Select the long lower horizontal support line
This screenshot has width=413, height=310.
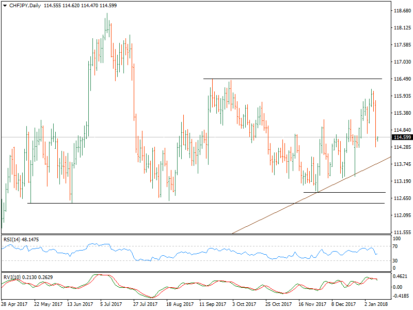click(206, 203)
